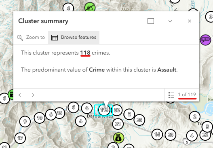Select the 17 cluster marker
Screen dimensions: 213x148
tap(20, 138)
